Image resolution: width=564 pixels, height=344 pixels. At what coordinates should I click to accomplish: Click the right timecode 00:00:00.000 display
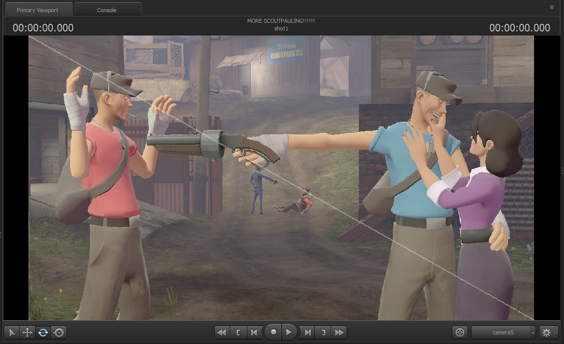point(520,28)
